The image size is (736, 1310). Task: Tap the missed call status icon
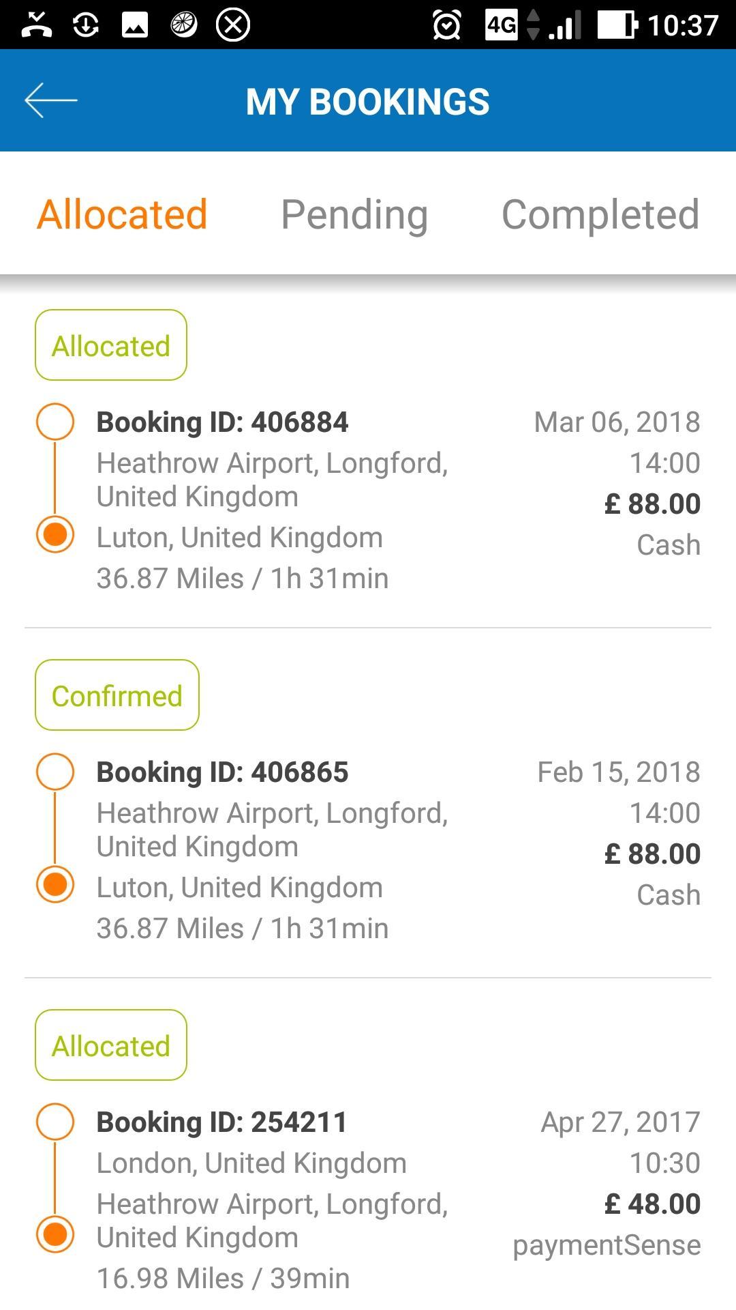(x=37, y=25)
